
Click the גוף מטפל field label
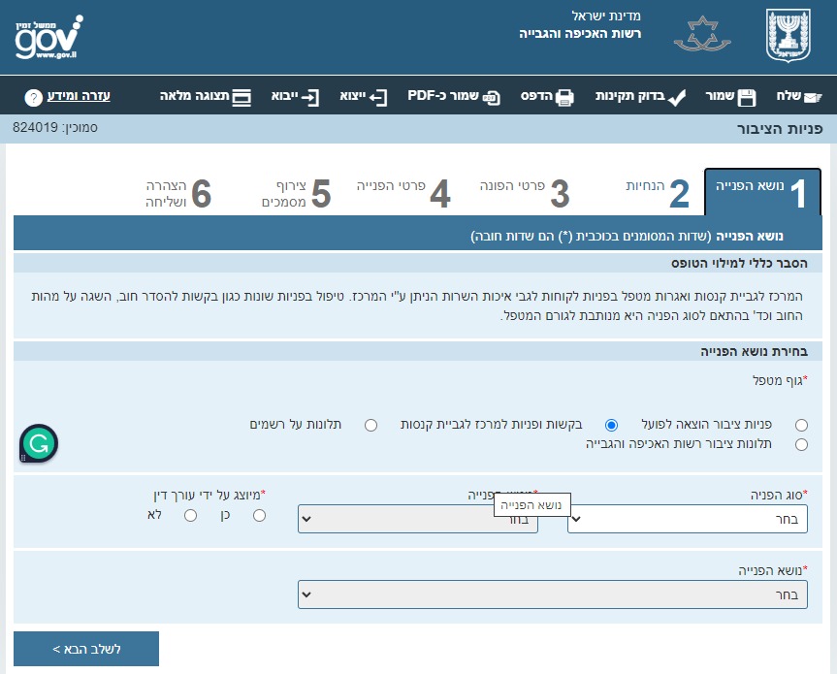click(780, 380)
